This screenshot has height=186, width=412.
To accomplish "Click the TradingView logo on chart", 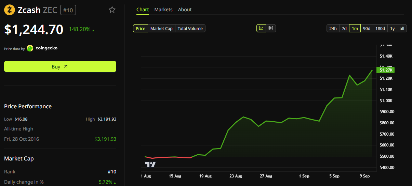I will coord(150,165).
